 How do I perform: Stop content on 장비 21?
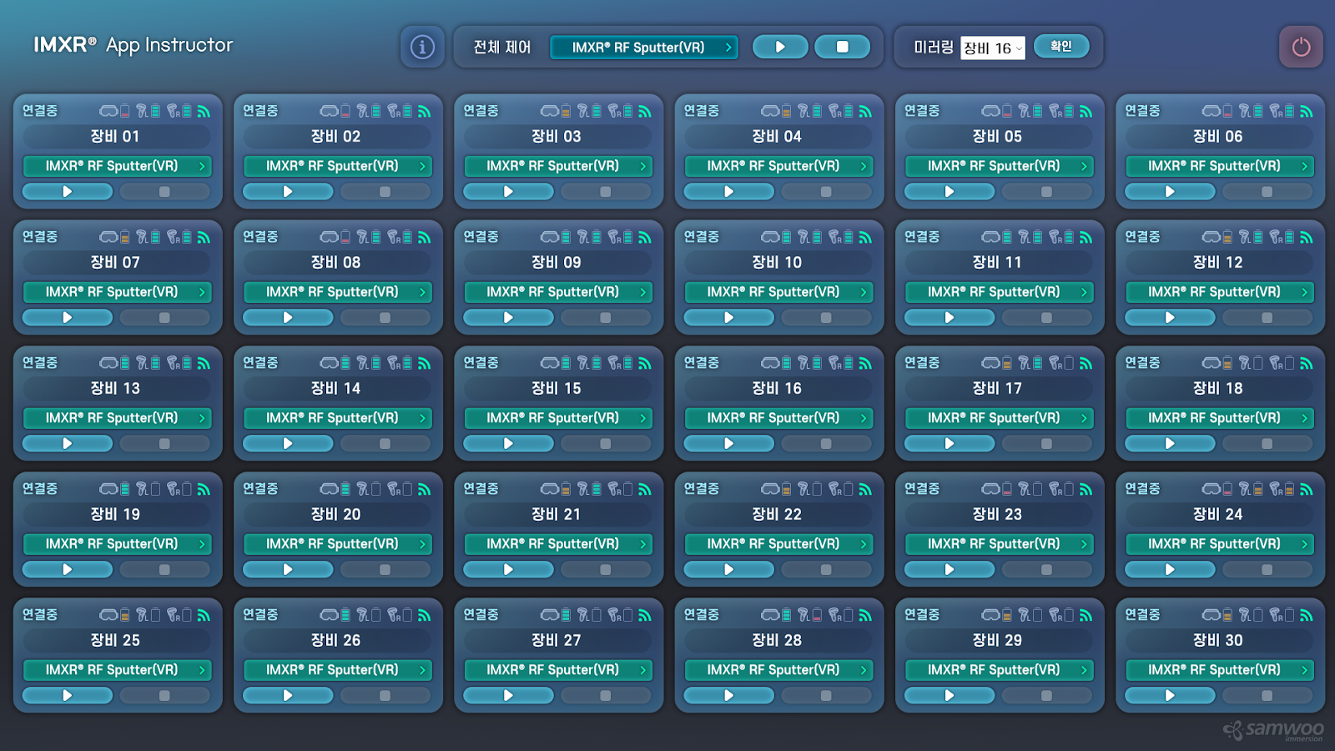[x=606, y=570]
